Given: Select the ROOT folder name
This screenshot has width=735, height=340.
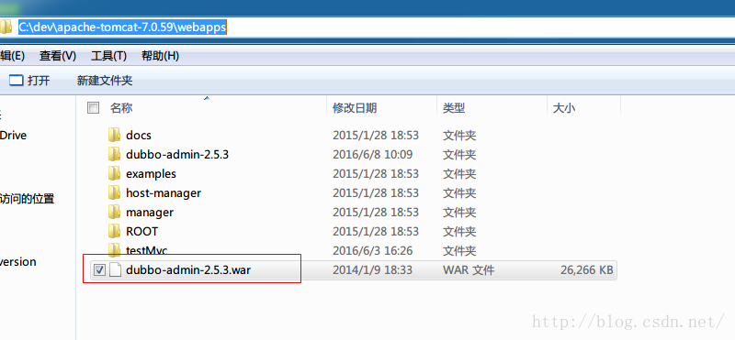Looking at the screenshot, I should (142, 232).
